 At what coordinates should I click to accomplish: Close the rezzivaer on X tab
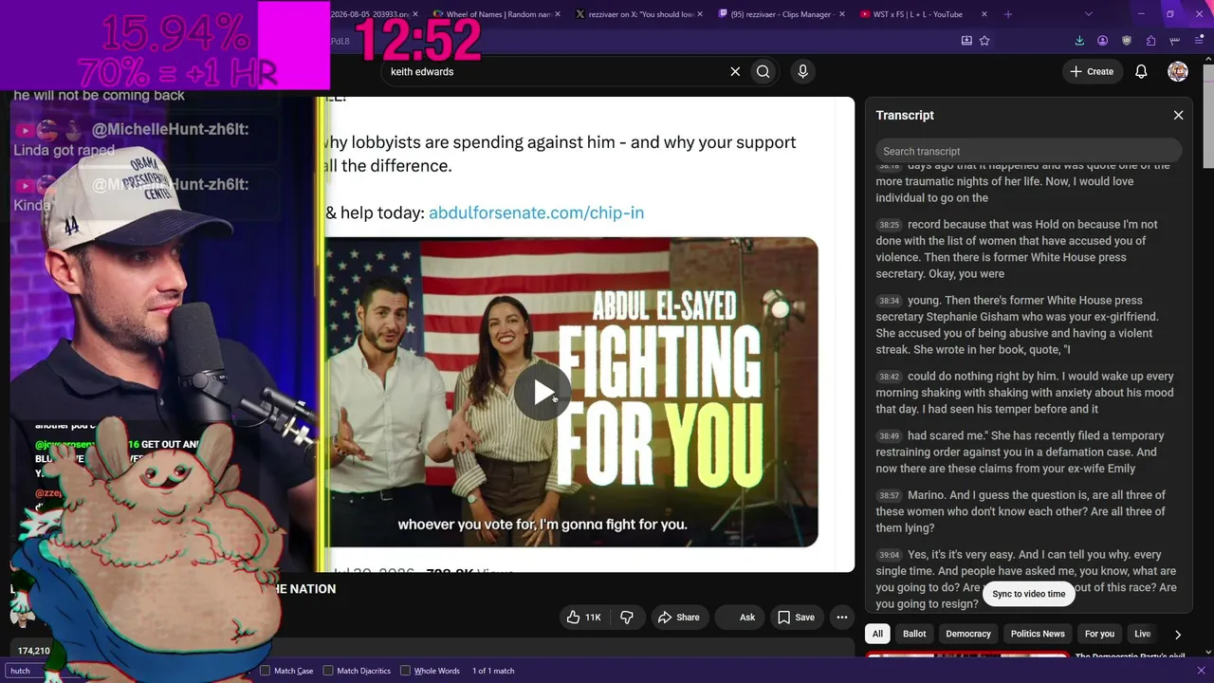699,14
